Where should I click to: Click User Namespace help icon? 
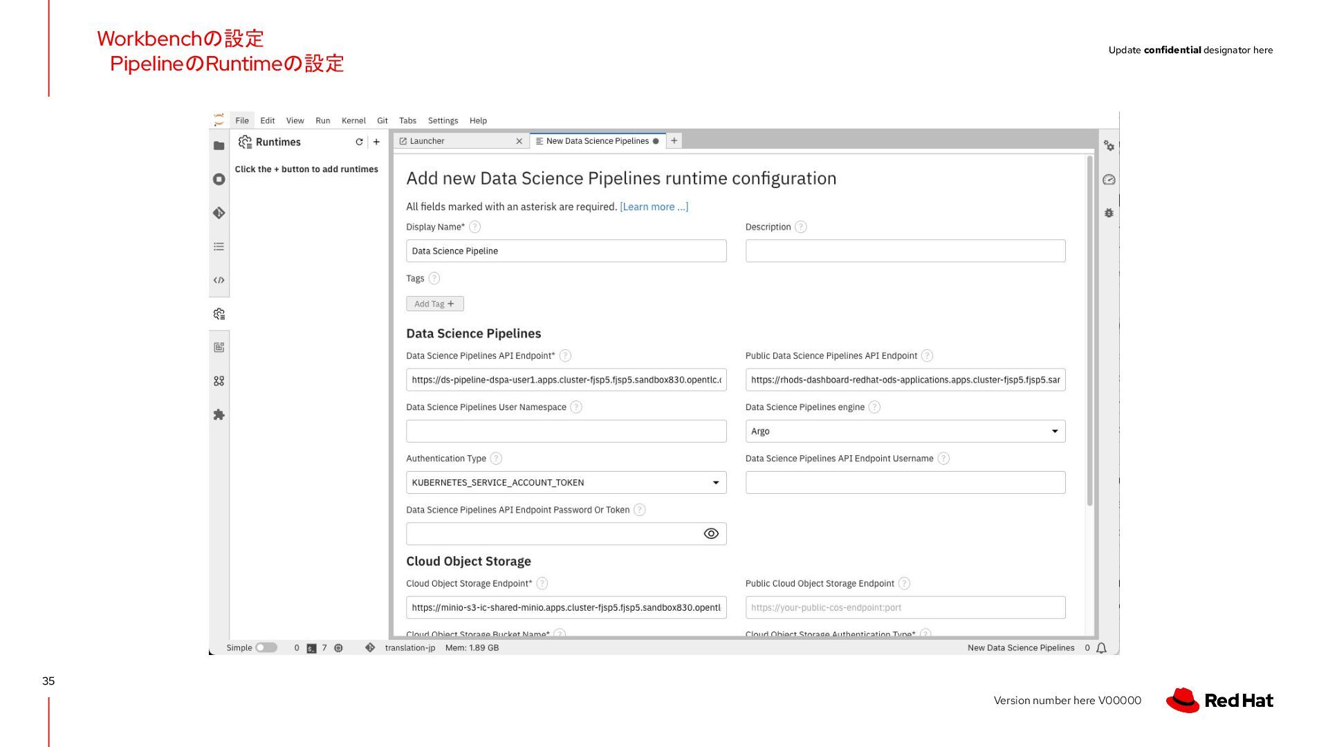click(x=576, y=407)
